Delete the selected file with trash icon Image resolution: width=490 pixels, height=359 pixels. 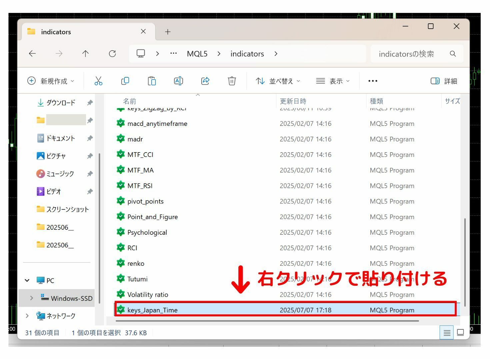coord(232,81)
